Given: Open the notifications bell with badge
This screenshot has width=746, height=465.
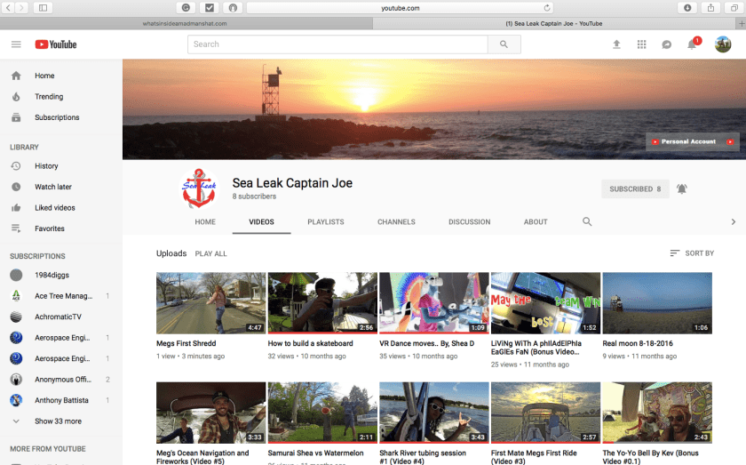Looking at the screenshot, I should pos(693,44).
